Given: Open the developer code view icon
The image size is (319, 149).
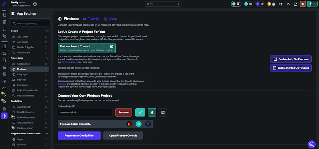Looking at the screenshot, I should coord(288,4).
